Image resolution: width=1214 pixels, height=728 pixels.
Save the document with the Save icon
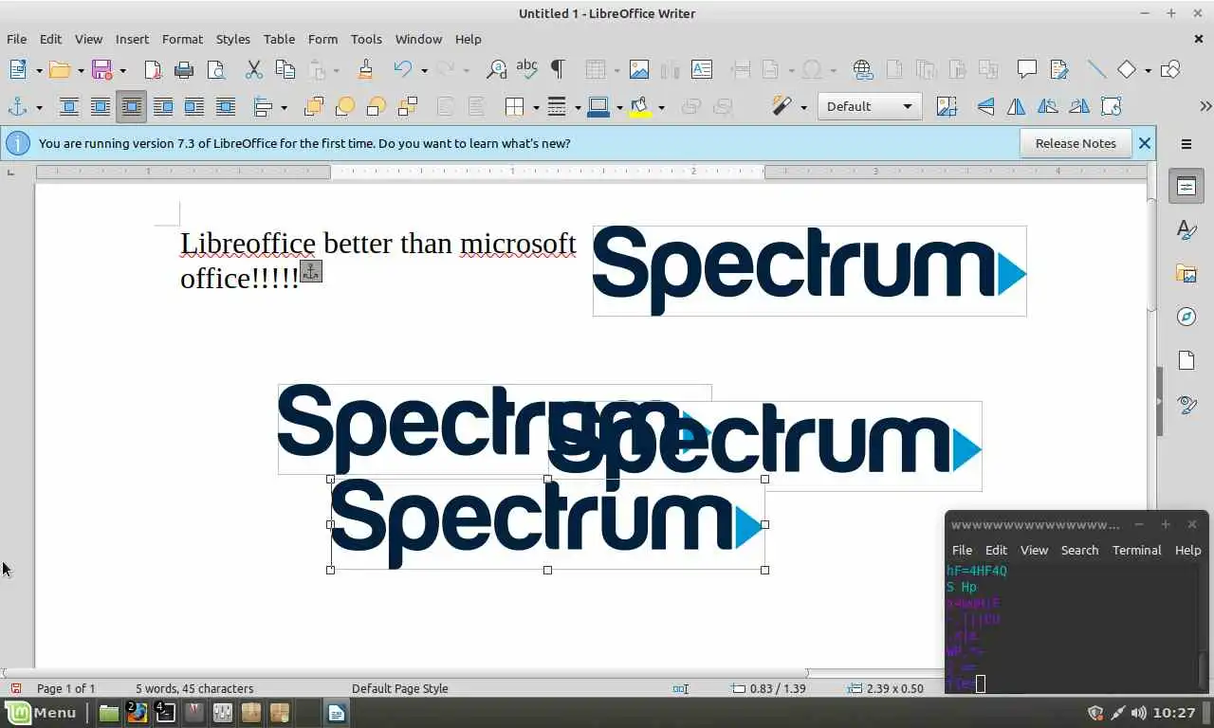pos(101,69)
